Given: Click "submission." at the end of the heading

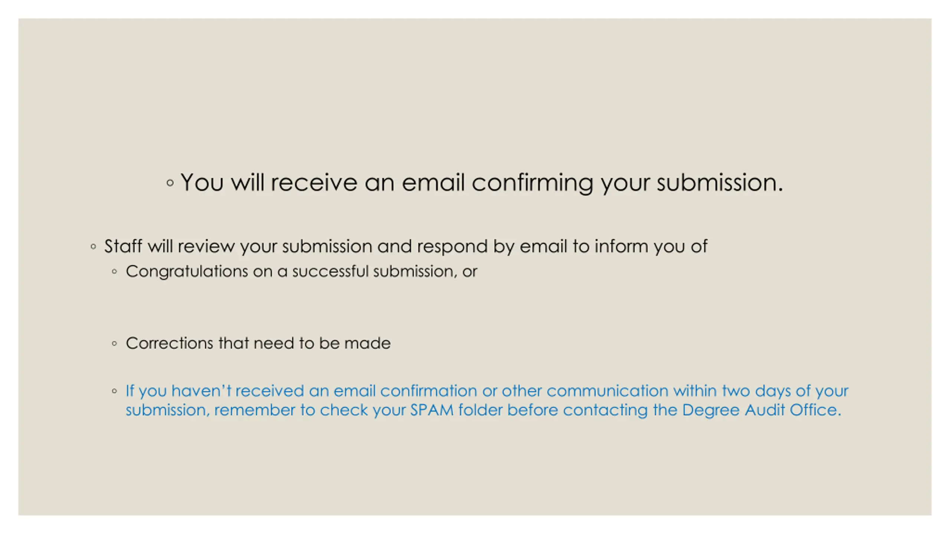Looking at the screenshot, I should (720, 182).
